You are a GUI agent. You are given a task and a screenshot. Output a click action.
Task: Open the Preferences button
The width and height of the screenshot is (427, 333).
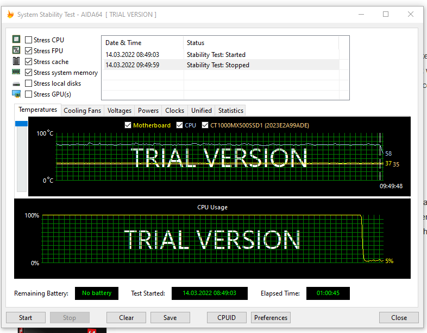(x=271, y=317)
